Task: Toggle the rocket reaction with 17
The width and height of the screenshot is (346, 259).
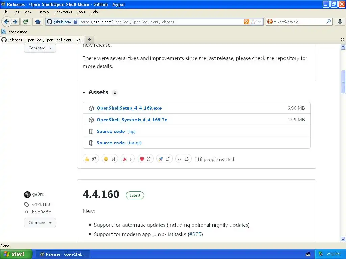Action: pos(165,159)
